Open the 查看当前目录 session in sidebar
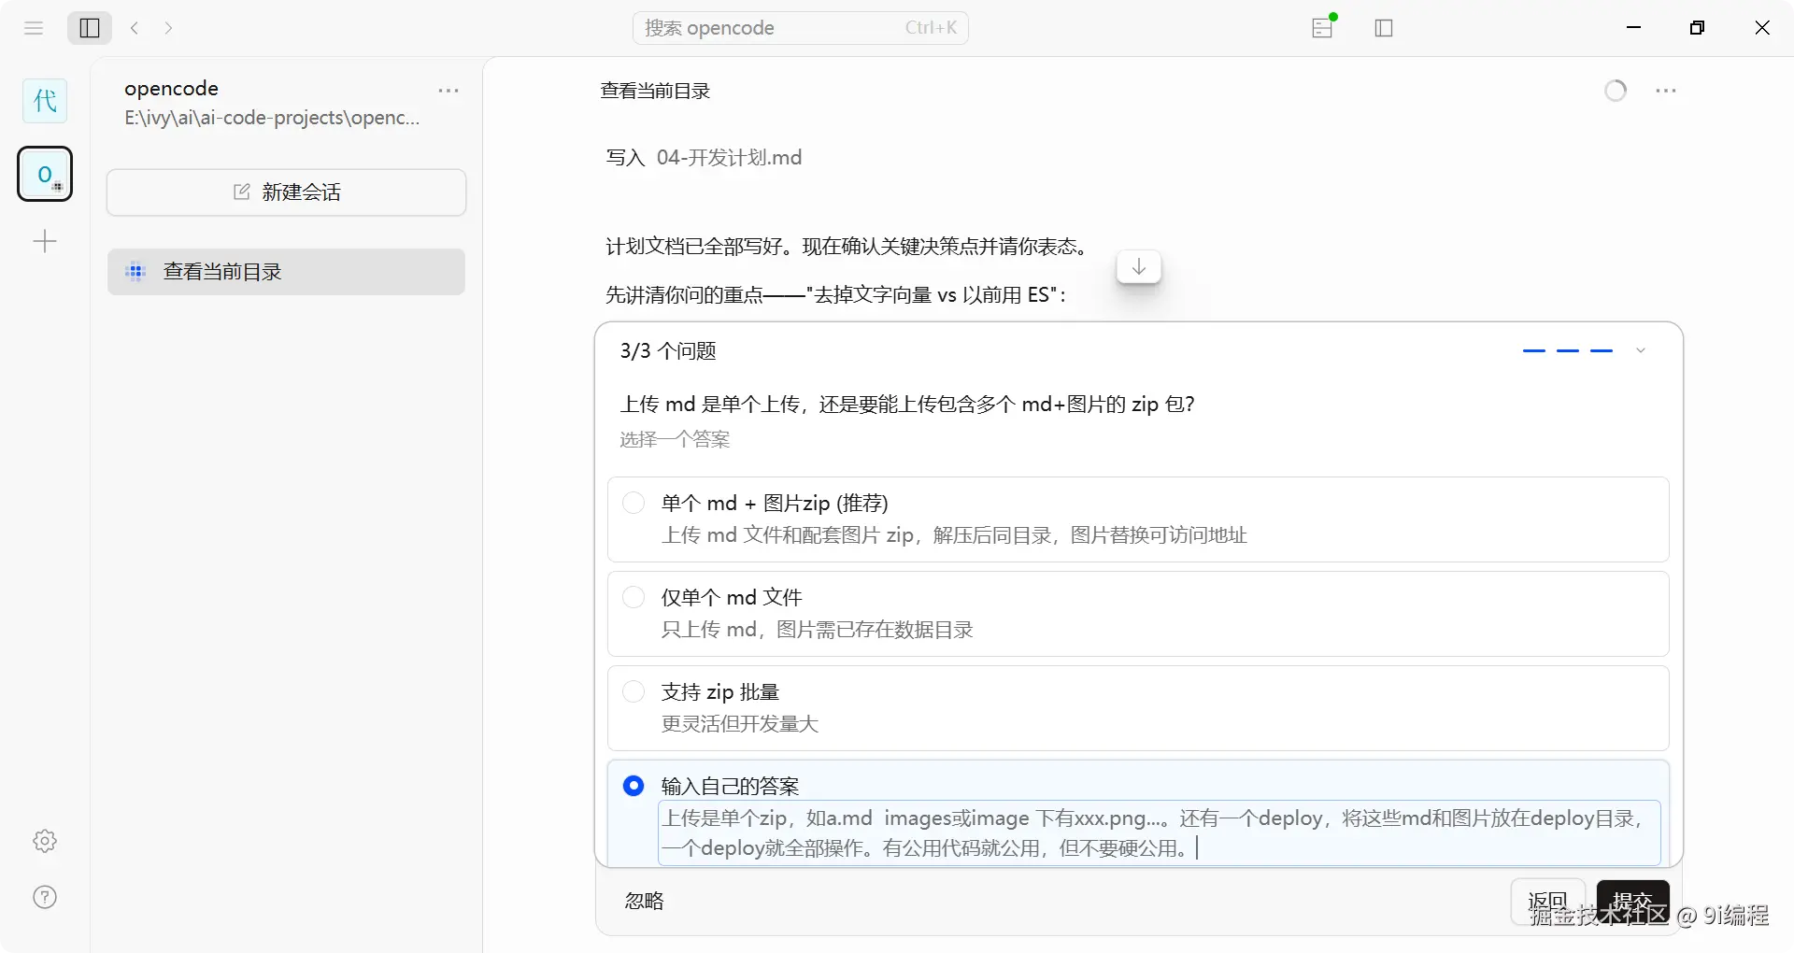This screenshot has width=1794, height=953. 287,272
